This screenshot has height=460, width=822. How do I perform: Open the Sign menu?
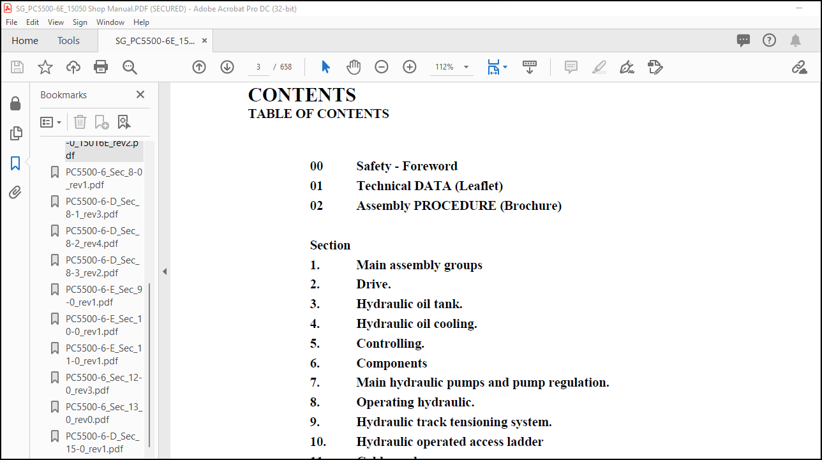(80, 22)
